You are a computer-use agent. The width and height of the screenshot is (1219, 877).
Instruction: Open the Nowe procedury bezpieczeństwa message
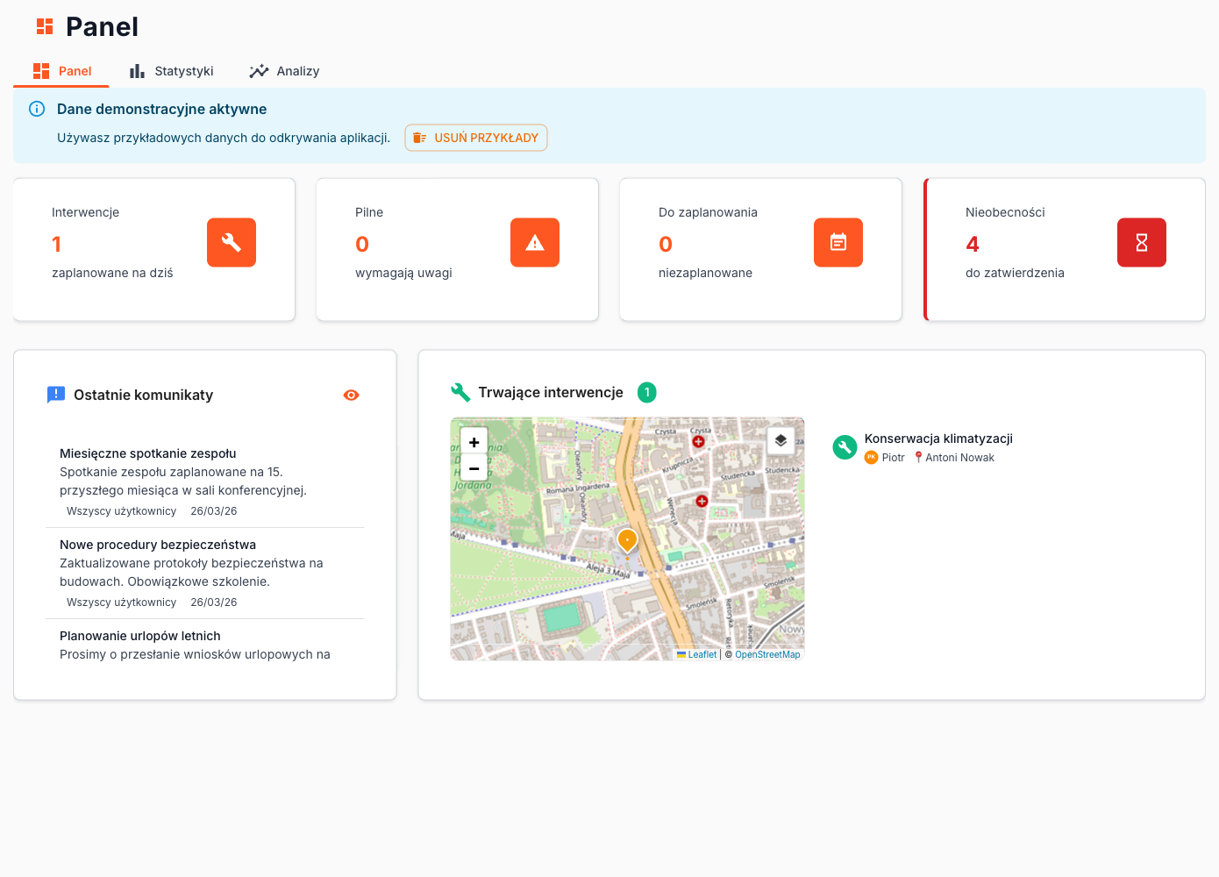point(158,545)
